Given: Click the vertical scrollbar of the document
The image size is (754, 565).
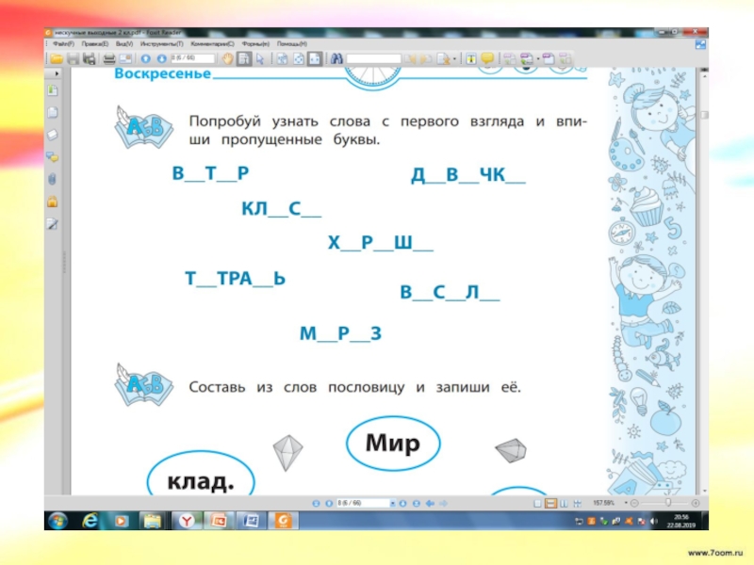Looking at the screenshot, I should coord(704,281).
